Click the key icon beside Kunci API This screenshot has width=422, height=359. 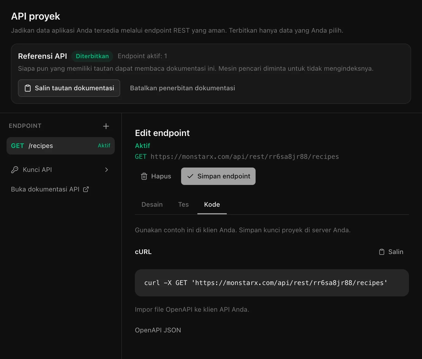(x=15, y=170)
